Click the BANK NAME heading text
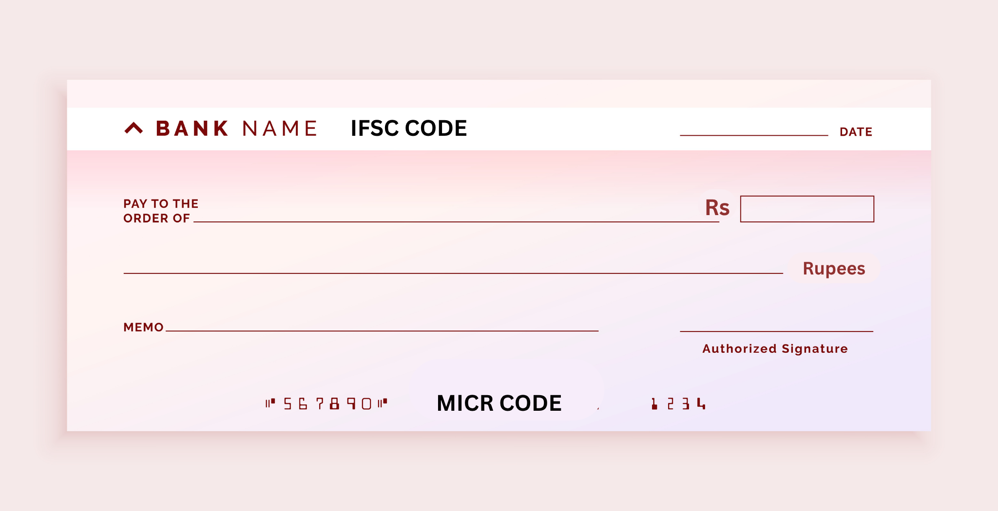998x511 pixels. 236,128
